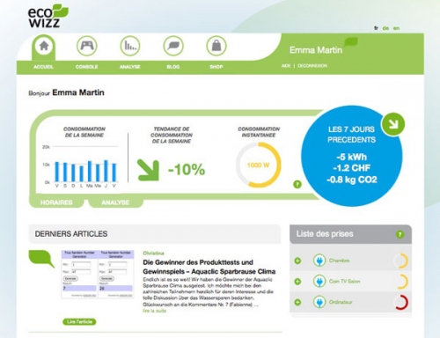440x338 pixels.
Task: Click the Ordinateur socket name
Action: [x=341, y=302]
